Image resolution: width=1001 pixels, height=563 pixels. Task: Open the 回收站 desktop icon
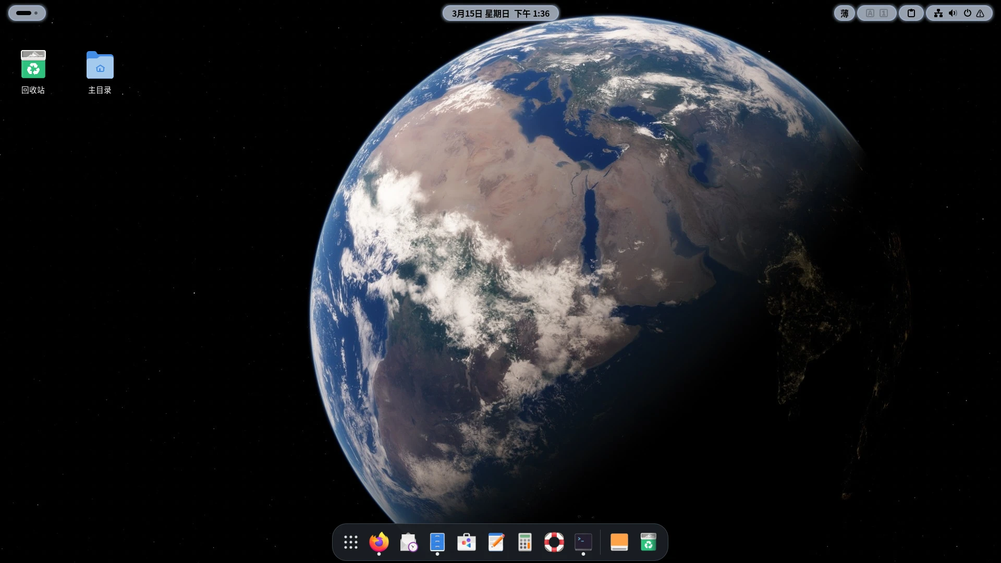coord(33,65)
